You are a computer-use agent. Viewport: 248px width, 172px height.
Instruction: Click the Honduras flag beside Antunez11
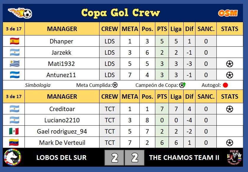(x=14, y=75)
